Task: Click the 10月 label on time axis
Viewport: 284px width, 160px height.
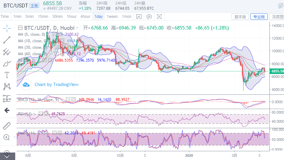Action: [120, 155]
